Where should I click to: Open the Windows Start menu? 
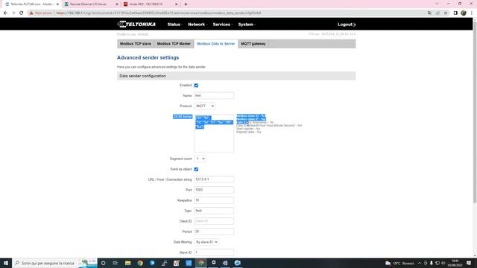[6, 263]
